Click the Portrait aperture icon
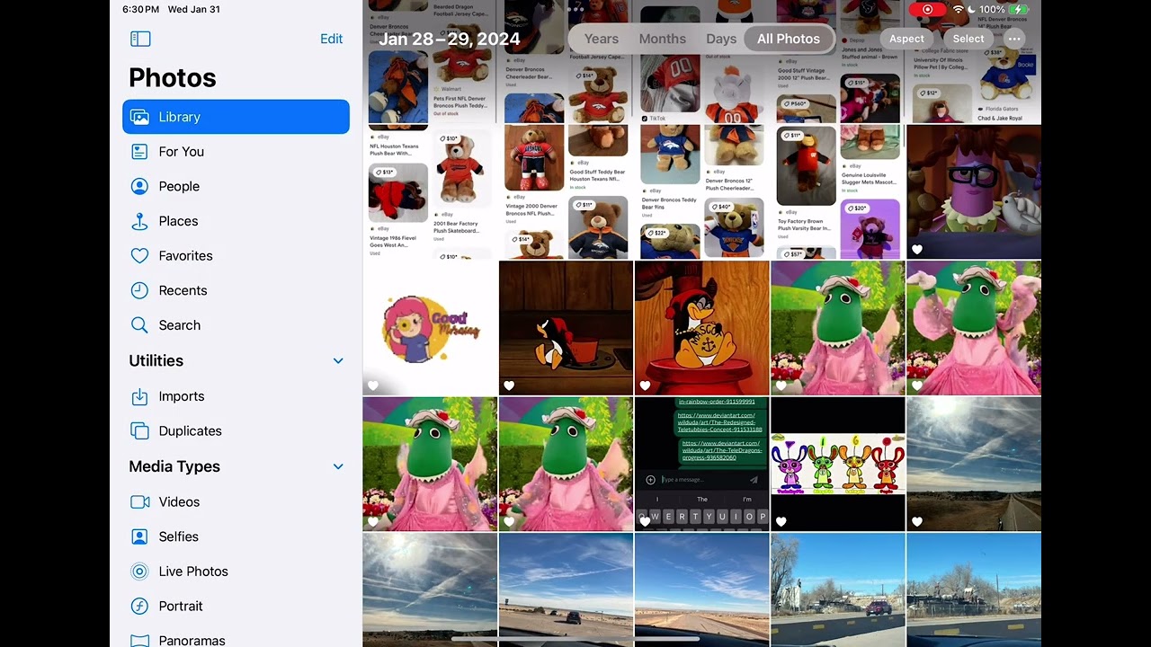Image resolution: width=1151 pixels, height=647 pixels. click(139, 607)
